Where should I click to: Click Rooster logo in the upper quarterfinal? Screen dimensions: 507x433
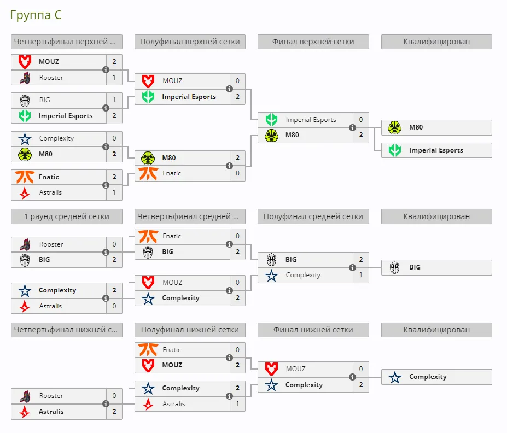25,78
